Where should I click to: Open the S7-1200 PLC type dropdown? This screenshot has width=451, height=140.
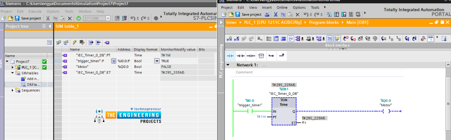click(x=108, y=18)
